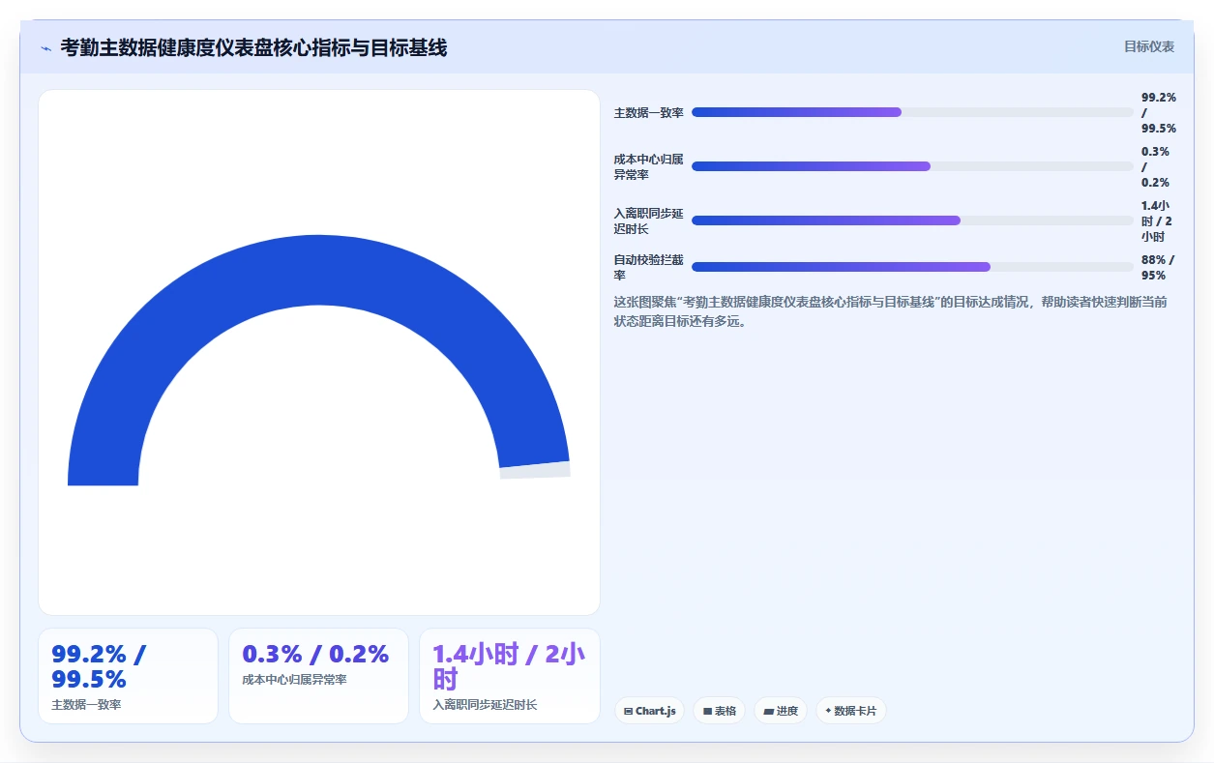The width and height of the screenshot is (1214, 763).
Task: Click 入离职同步延迟时长 caption in data card
Action: pyautogui.click(x=485, y=704)
